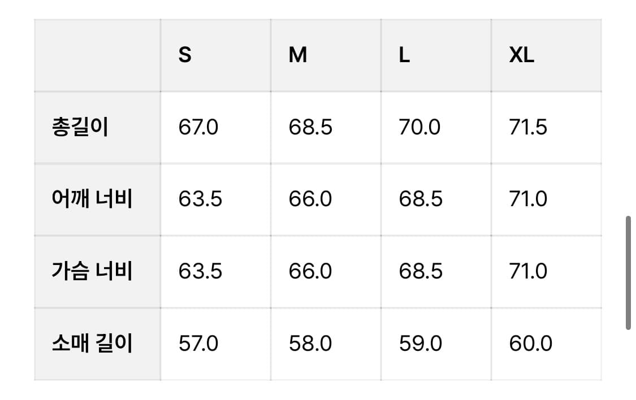The height and width of the screenshot is (400, 636).
Task: Click the 58.0 M sleeve length cell
Action: click(310, 344)
